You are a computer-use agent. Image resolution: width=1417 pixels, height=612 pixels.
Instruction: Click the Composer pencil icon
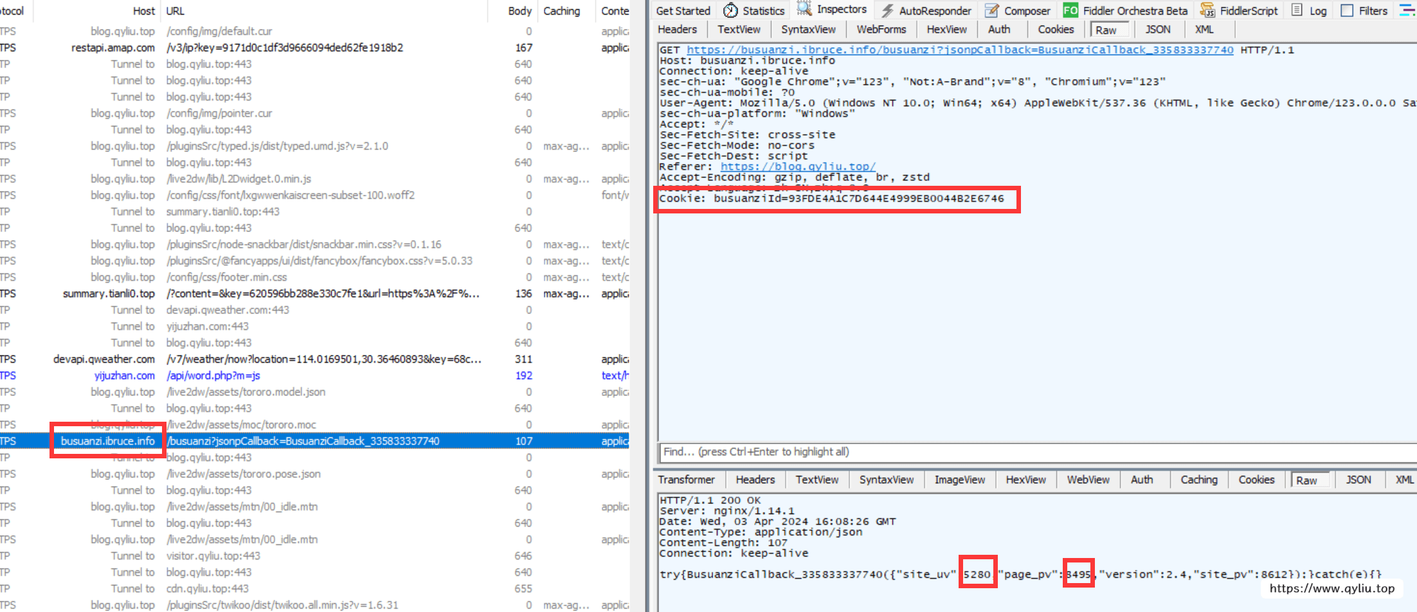pyautogui.click(x=992, y=10)
